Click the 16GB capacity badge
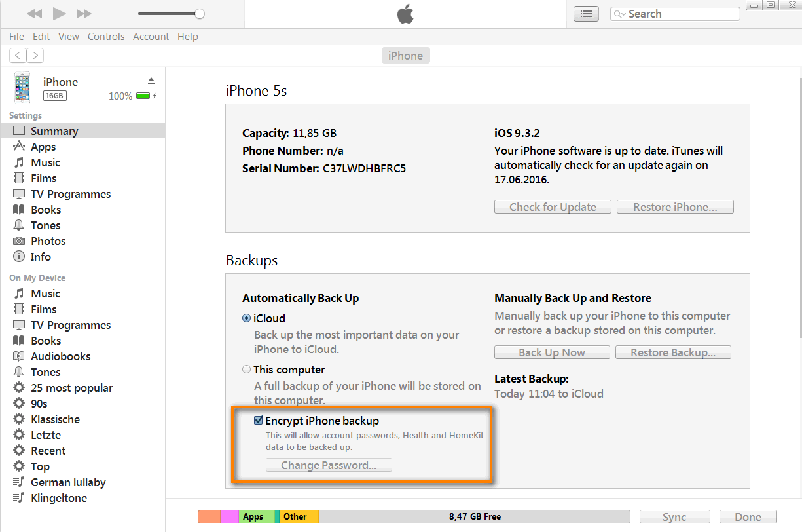Screen dimensions: 802x532 [55, 96]
